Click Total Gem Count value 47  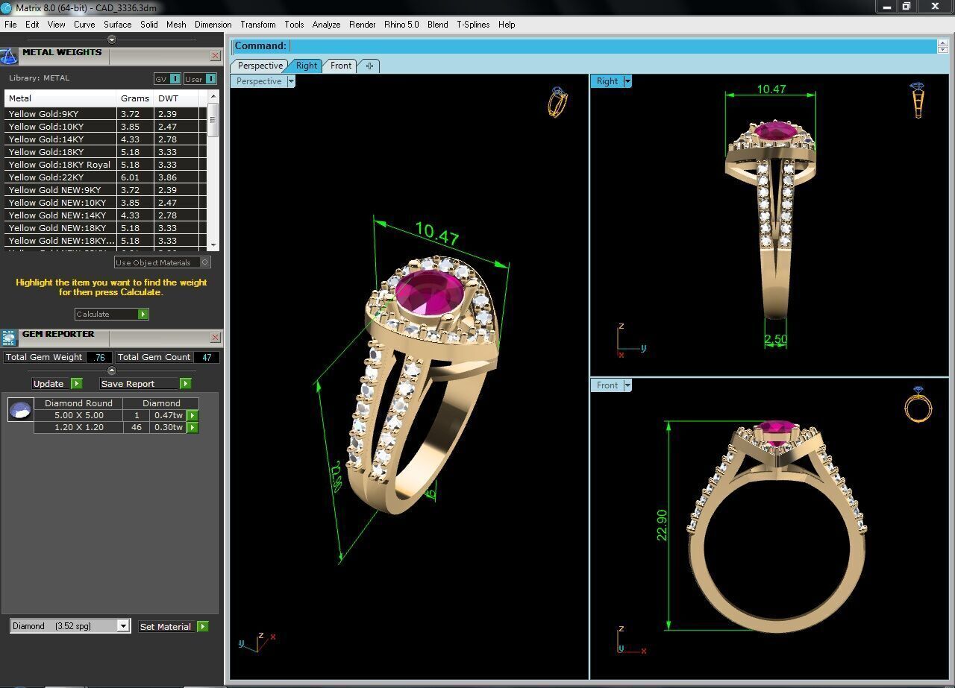[207, 357]
